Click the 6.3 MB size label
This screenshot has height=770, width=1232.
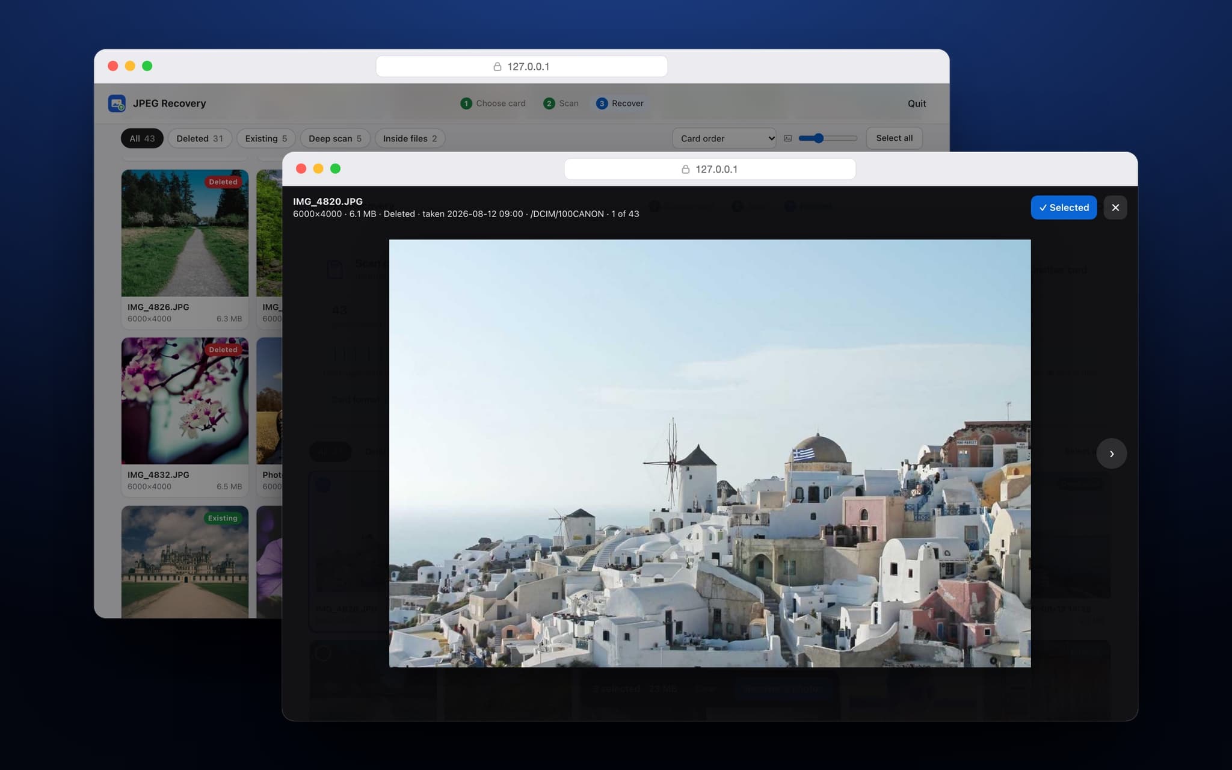[229, 319]
